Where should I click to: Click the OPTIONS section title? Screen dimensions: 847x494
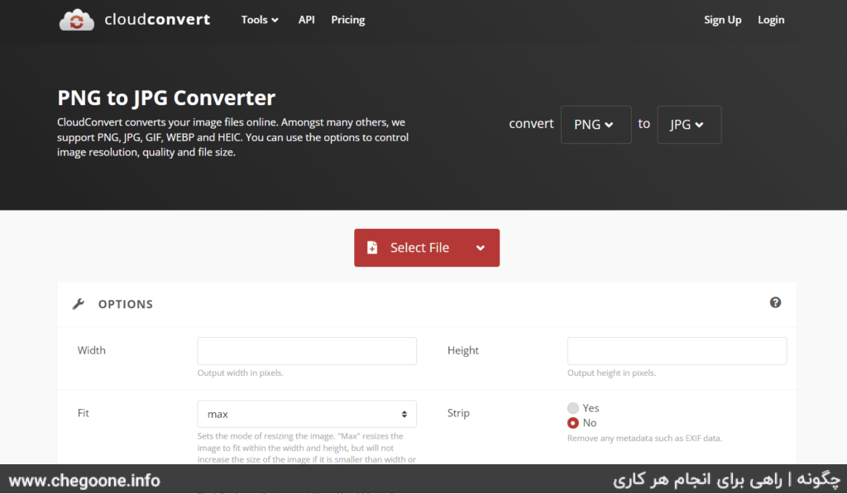tap(126, 304)
